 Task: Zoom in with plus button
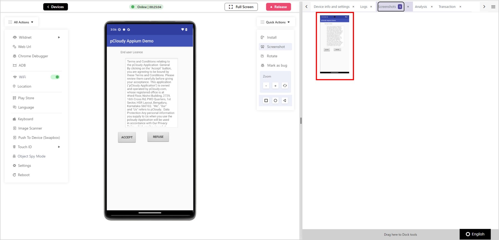click(x=275, y=86)
